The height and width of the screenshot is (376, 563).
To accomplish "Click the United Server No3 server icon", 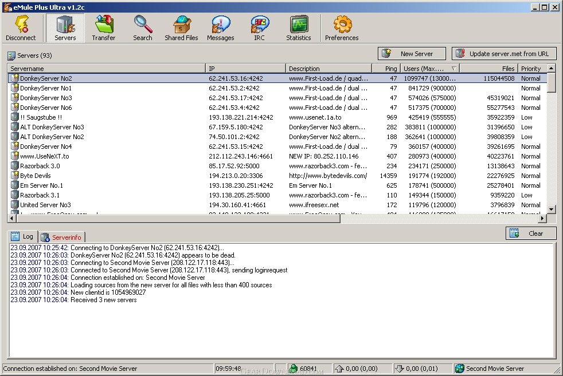I will pos(15,205).
